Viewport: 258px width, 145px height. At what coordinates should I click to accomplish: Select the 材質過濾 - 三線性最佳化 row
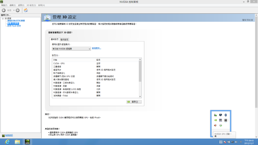pyautogui.click(x=96, y=83)
